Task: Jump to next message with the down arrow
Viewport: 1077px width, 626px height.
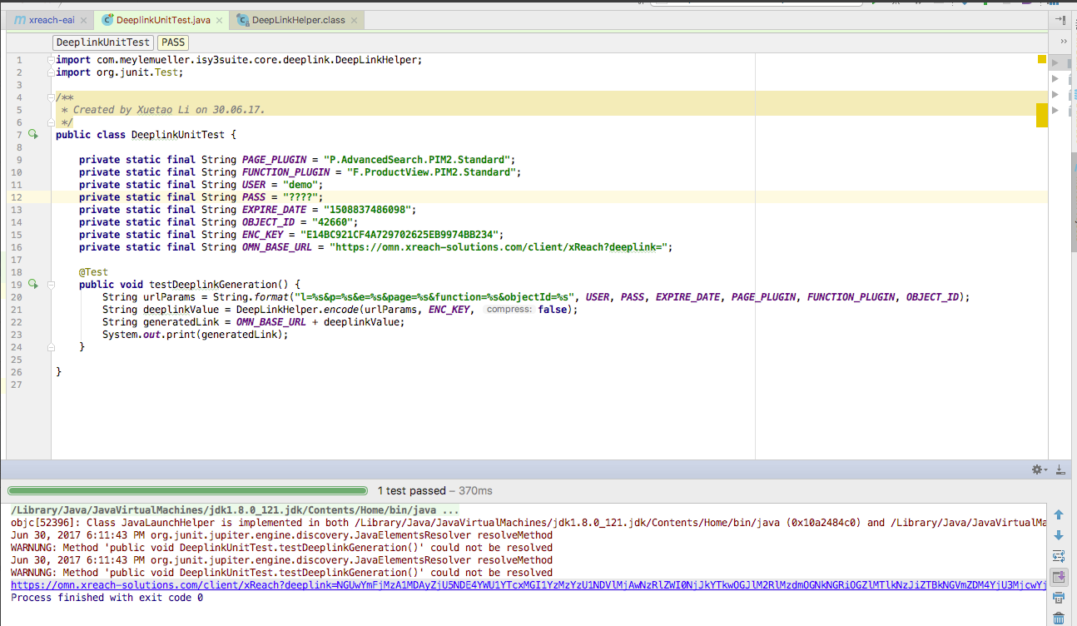Action: tap(1058, 534)
